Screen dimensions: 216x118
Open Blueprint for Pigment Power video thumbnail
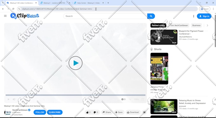[164, 37]
